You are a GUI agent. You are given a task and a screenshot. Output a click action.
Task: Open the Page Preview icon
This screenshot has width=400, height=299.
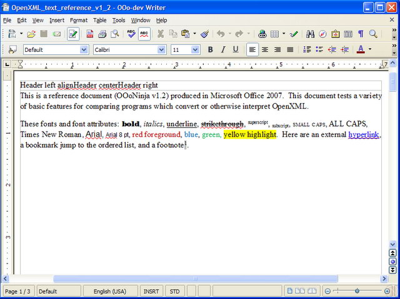115,34
